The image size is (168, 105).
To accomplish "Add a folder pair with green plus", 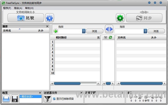I will click(x=56, y=31).
